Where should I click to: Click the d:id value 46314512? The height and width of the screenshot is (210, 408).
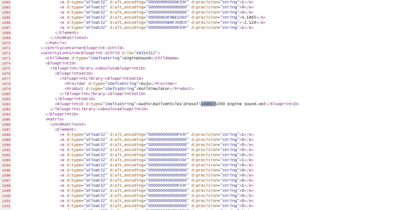(x=146, y=53)
